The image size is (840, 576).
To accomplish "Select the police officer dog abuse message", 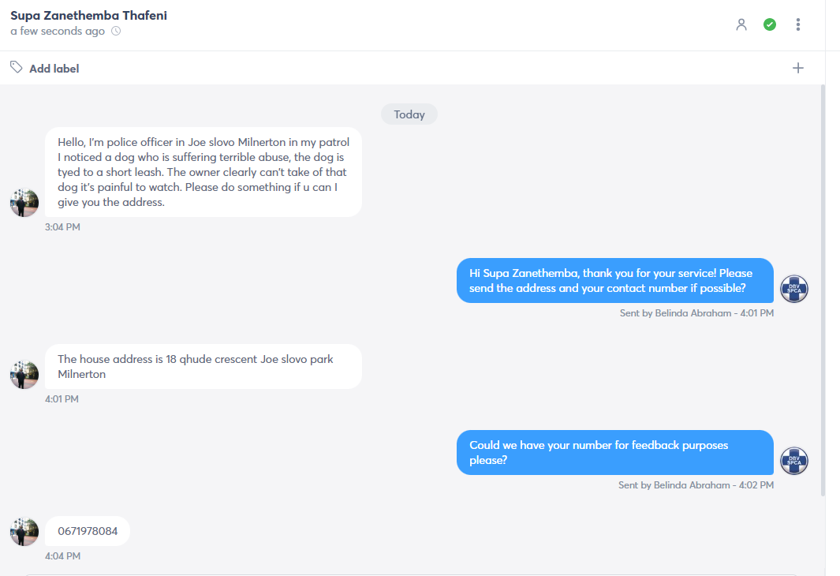I will (x=203, y=172).
